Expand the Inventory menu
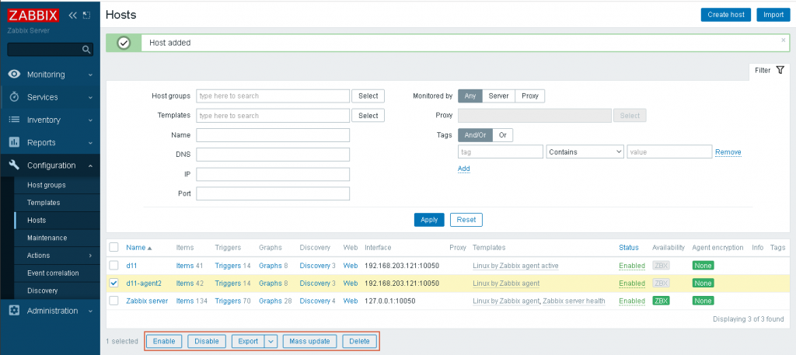This screenshot has width=796, height=355. click(90, 120)
